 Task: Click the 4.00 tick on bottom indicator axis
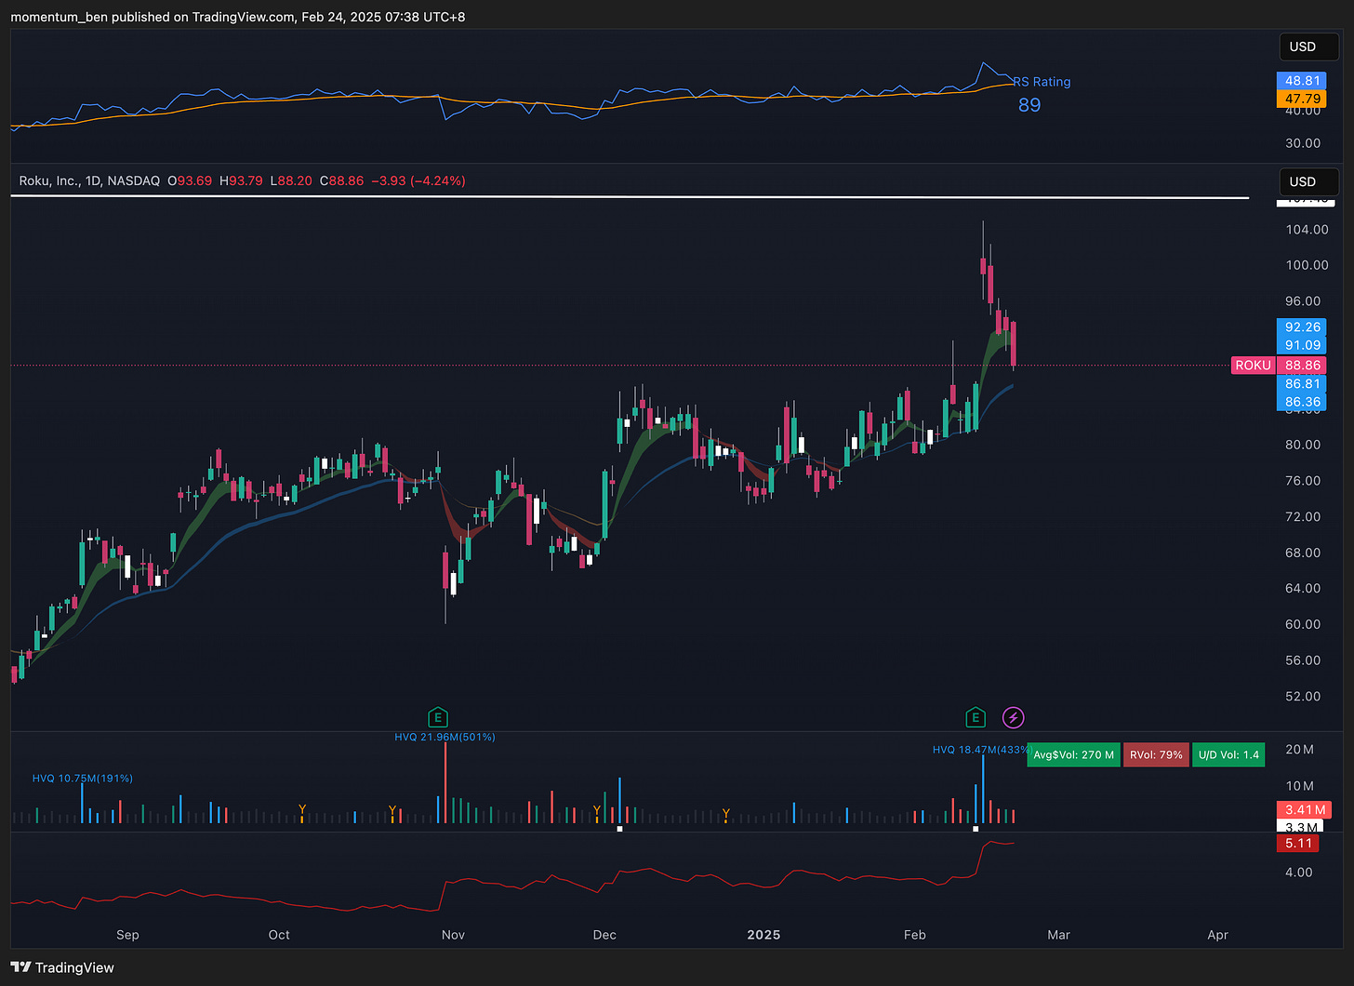1298,873
